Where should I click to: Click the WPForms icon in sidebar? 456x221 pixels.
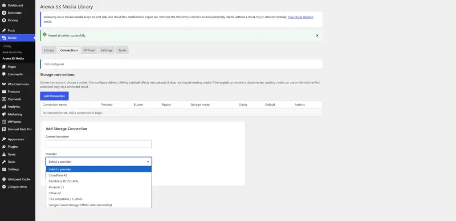pyautogui.click(x=4, y=122)
